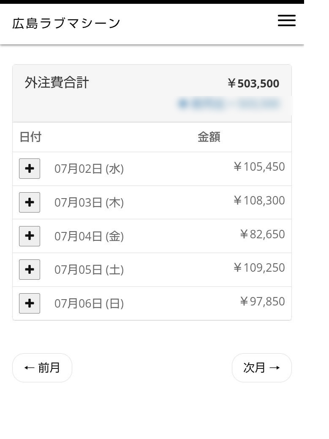Click the ¥109,250 amount value

point(259,267)
